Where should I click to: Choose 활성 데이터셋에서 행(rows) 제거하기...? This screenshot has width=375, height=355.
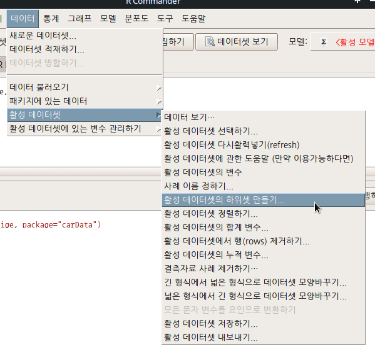(264, 241)
